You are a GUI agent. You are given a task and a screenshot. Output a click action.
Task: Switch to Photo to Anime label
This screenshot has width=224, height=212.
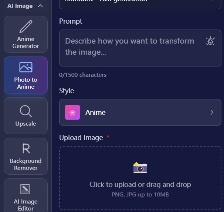click(26, 83)
